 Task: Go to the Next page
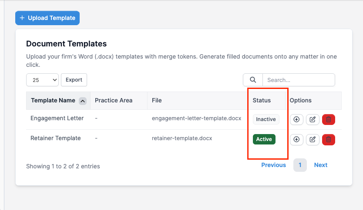[321, 165]
